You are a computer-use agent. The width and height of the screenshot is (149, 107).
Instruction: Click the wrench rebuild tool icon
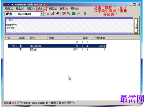(64, 13)
